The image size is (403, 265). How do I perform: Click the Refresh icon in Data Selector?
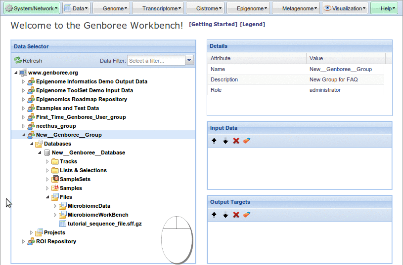18,61
